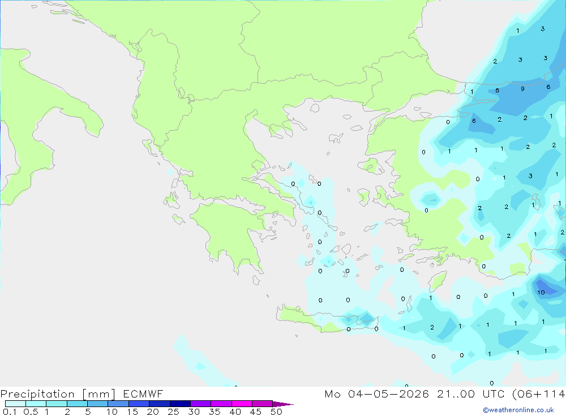Pick the 45–50 mm legend swatch
Screen dimensions: 566x415
[x=263, y=404]
